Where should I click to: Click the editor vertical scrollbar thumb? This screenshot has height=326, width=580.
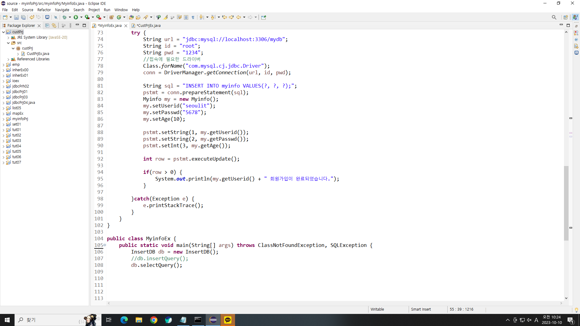click(x=566, y=203)
